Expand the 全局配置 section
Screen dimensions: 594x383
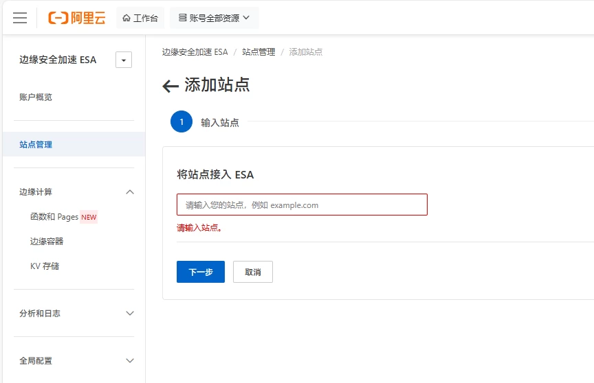[130, 360]
